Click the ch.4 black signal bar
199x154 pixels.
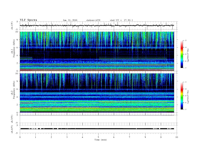pyautogui.click(x=97, y=129)
